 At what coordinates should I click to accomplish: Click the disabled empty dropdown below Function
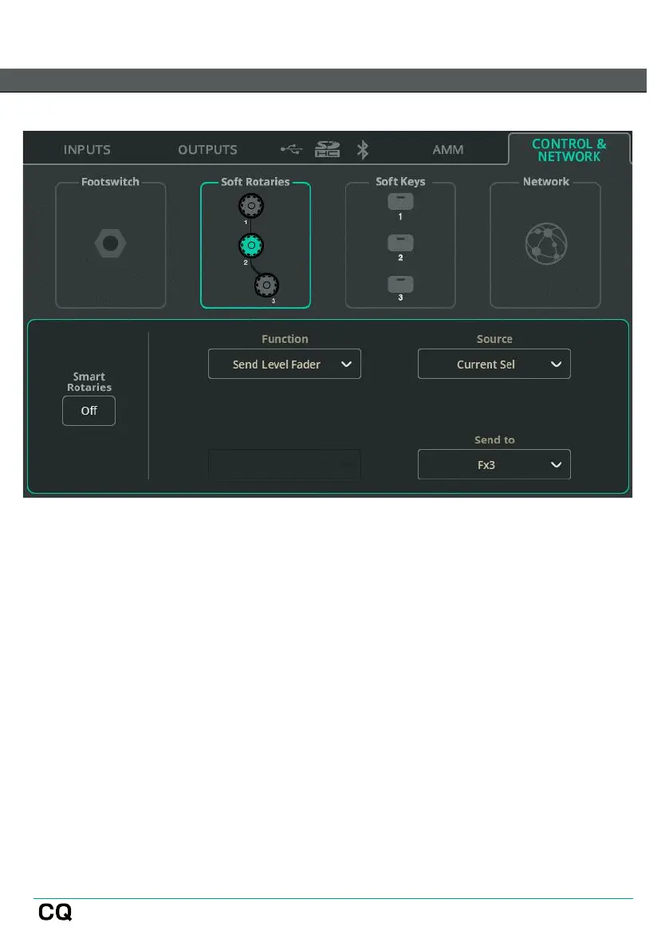[285, 465]
